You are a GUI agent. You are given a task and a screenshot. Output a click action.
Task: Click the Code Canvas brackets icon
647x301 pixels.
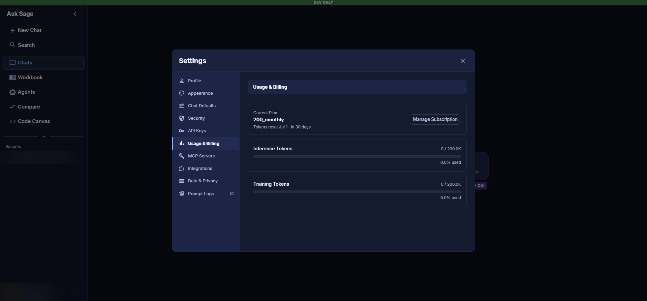point(12,121)
